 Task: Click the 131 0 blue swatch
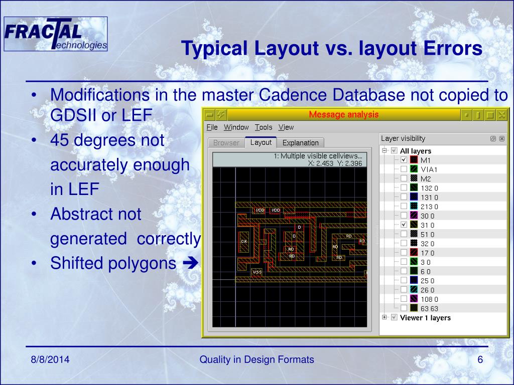(x=414, y=197)
